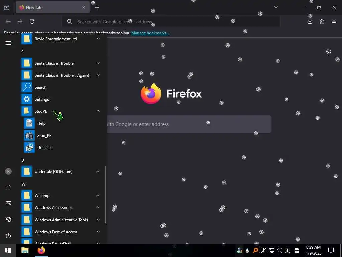Expand Santa Claus in Trouble... Again! folder
The width and height of the screenshot is (342, 257).
(61, 75)
